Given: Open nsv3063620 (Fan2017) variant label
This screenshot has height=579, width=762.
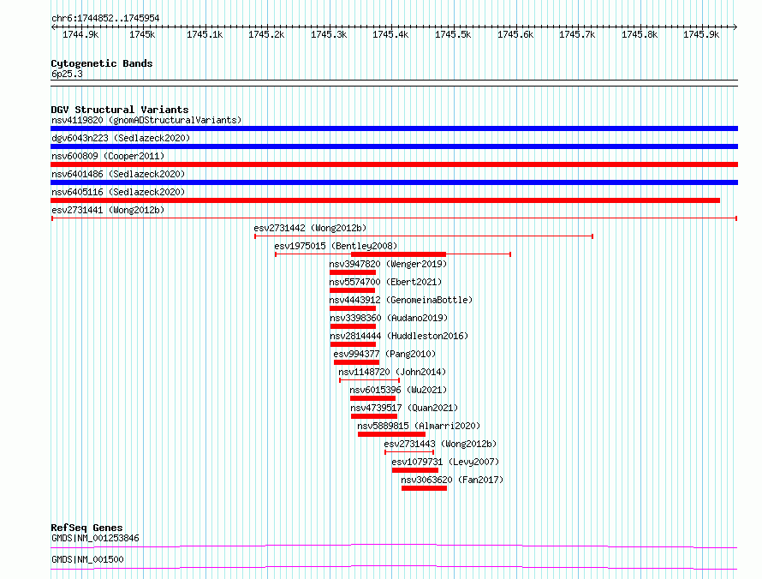Looking at the screenshot, I should [452, 480].
